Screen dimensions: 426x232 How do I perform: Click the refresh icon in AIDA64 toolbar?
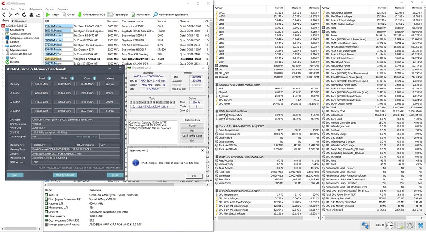24,15
